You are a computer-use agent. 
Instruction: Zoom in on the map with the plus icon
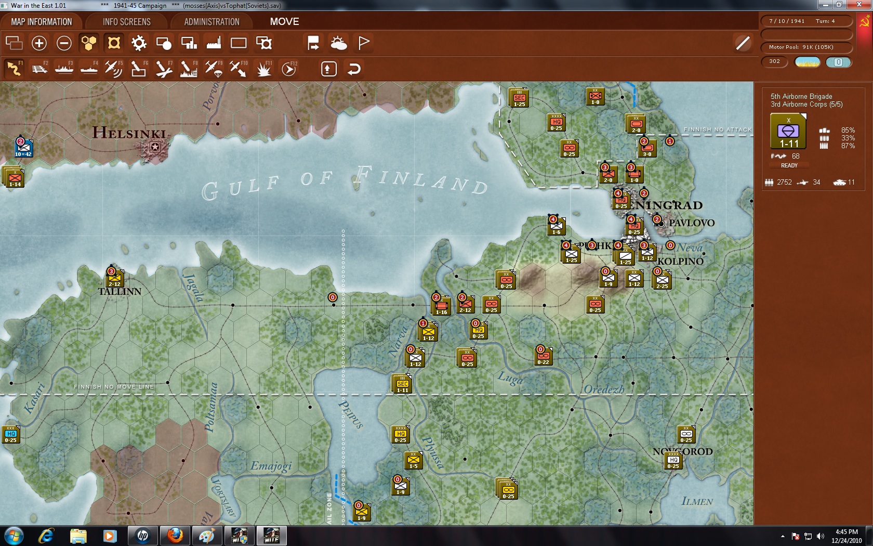click(x=39, y=43)
